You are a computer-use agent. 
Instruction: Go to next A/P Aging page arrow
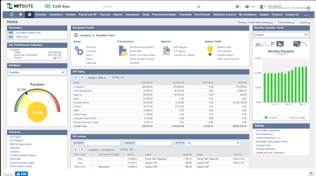tap(82, 77)
